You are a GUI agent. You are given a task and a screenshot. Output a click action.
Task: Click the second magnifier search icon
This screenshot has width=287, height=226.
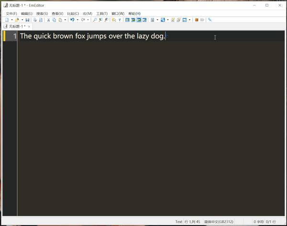(100, 20)
